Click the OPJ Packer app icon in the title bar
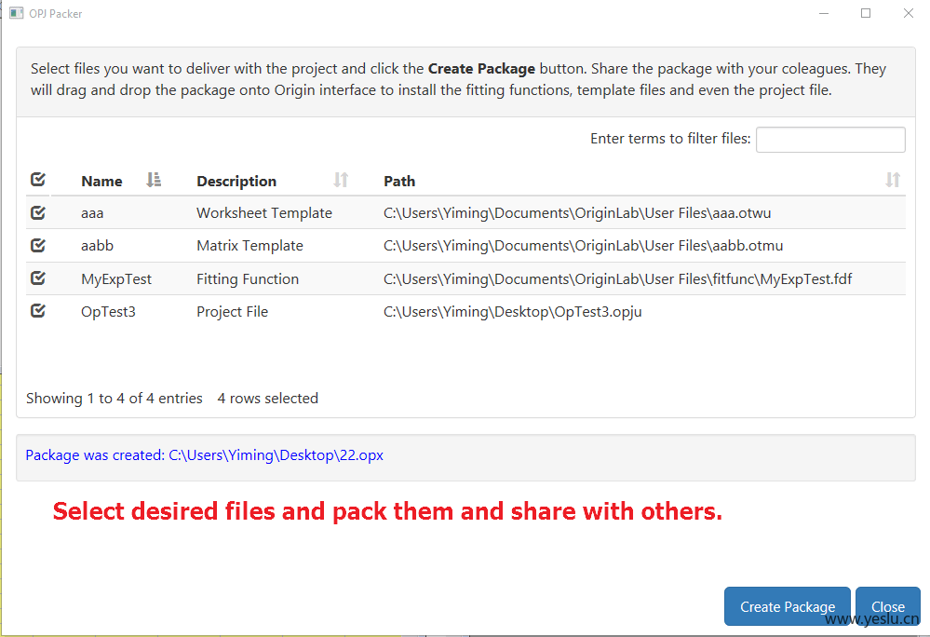This screenshot has width=930, height=637. point(16,13)
